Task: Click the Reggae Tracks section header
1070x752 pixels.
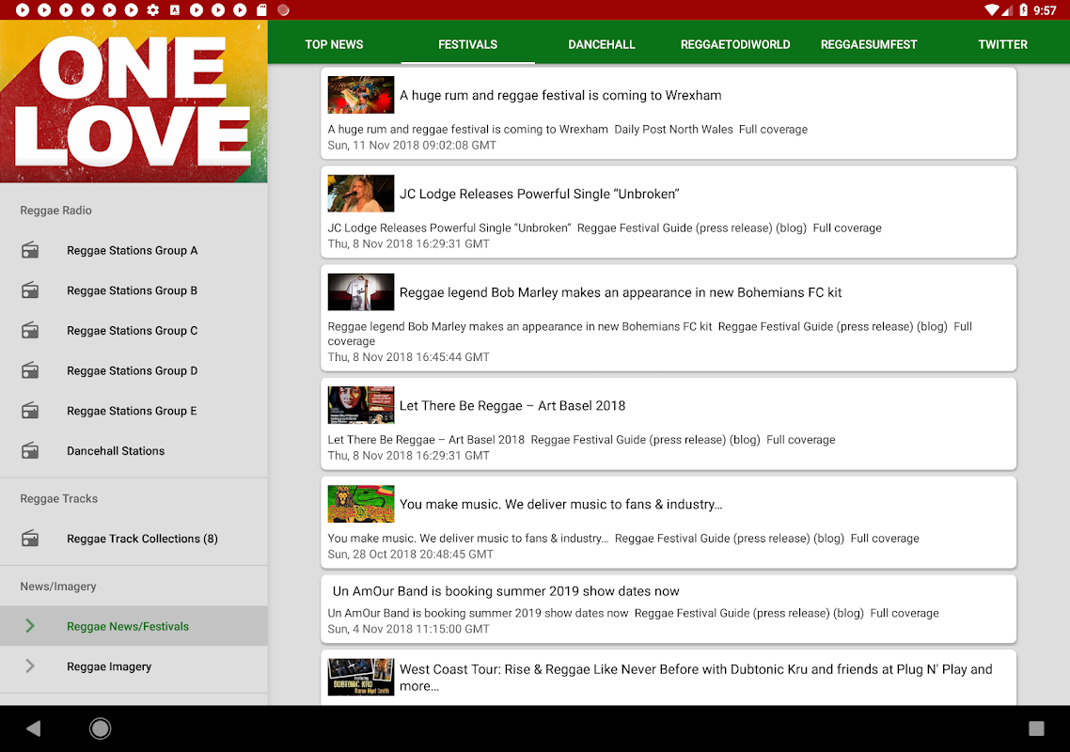Action: tap(58, 499)
